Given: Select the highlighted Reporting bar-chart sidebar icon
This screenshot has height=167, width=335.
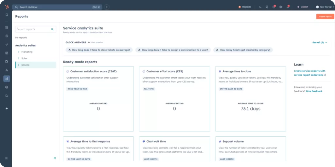Looking at the screenshot, I should tap(7, 79).
